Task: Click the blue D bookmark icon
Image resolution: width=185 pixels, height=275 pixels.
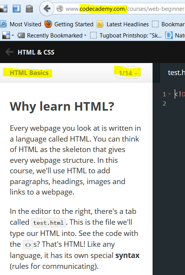Action: pos(169,35)
